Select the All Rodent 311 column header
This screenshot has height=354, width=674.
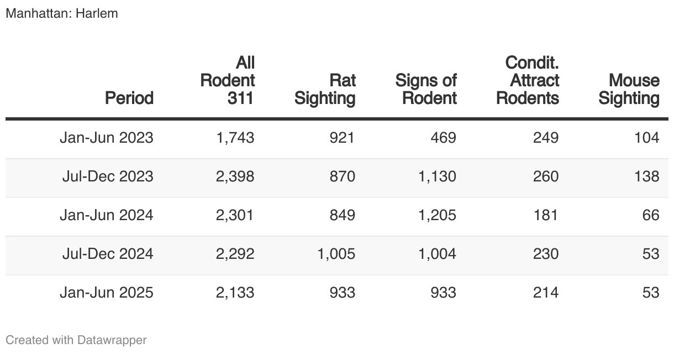pos(227,80)
